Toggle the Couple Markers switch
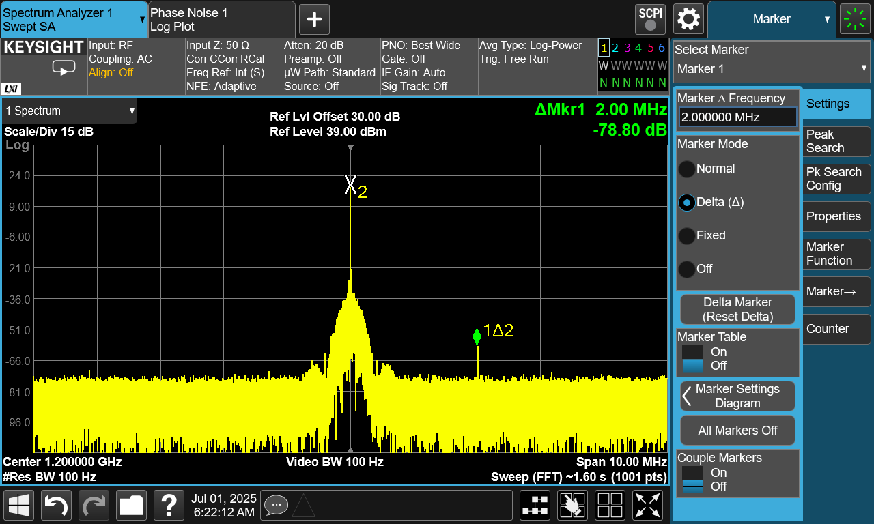 coord(692,480)
